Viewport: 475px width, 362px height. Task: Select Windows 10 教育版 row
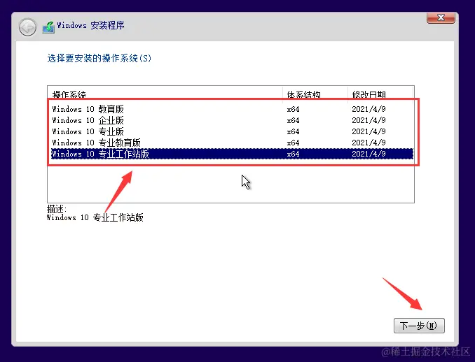click(232, 109)
